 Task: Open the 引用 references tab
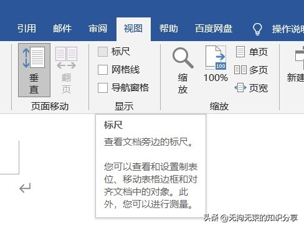(27, 29)
